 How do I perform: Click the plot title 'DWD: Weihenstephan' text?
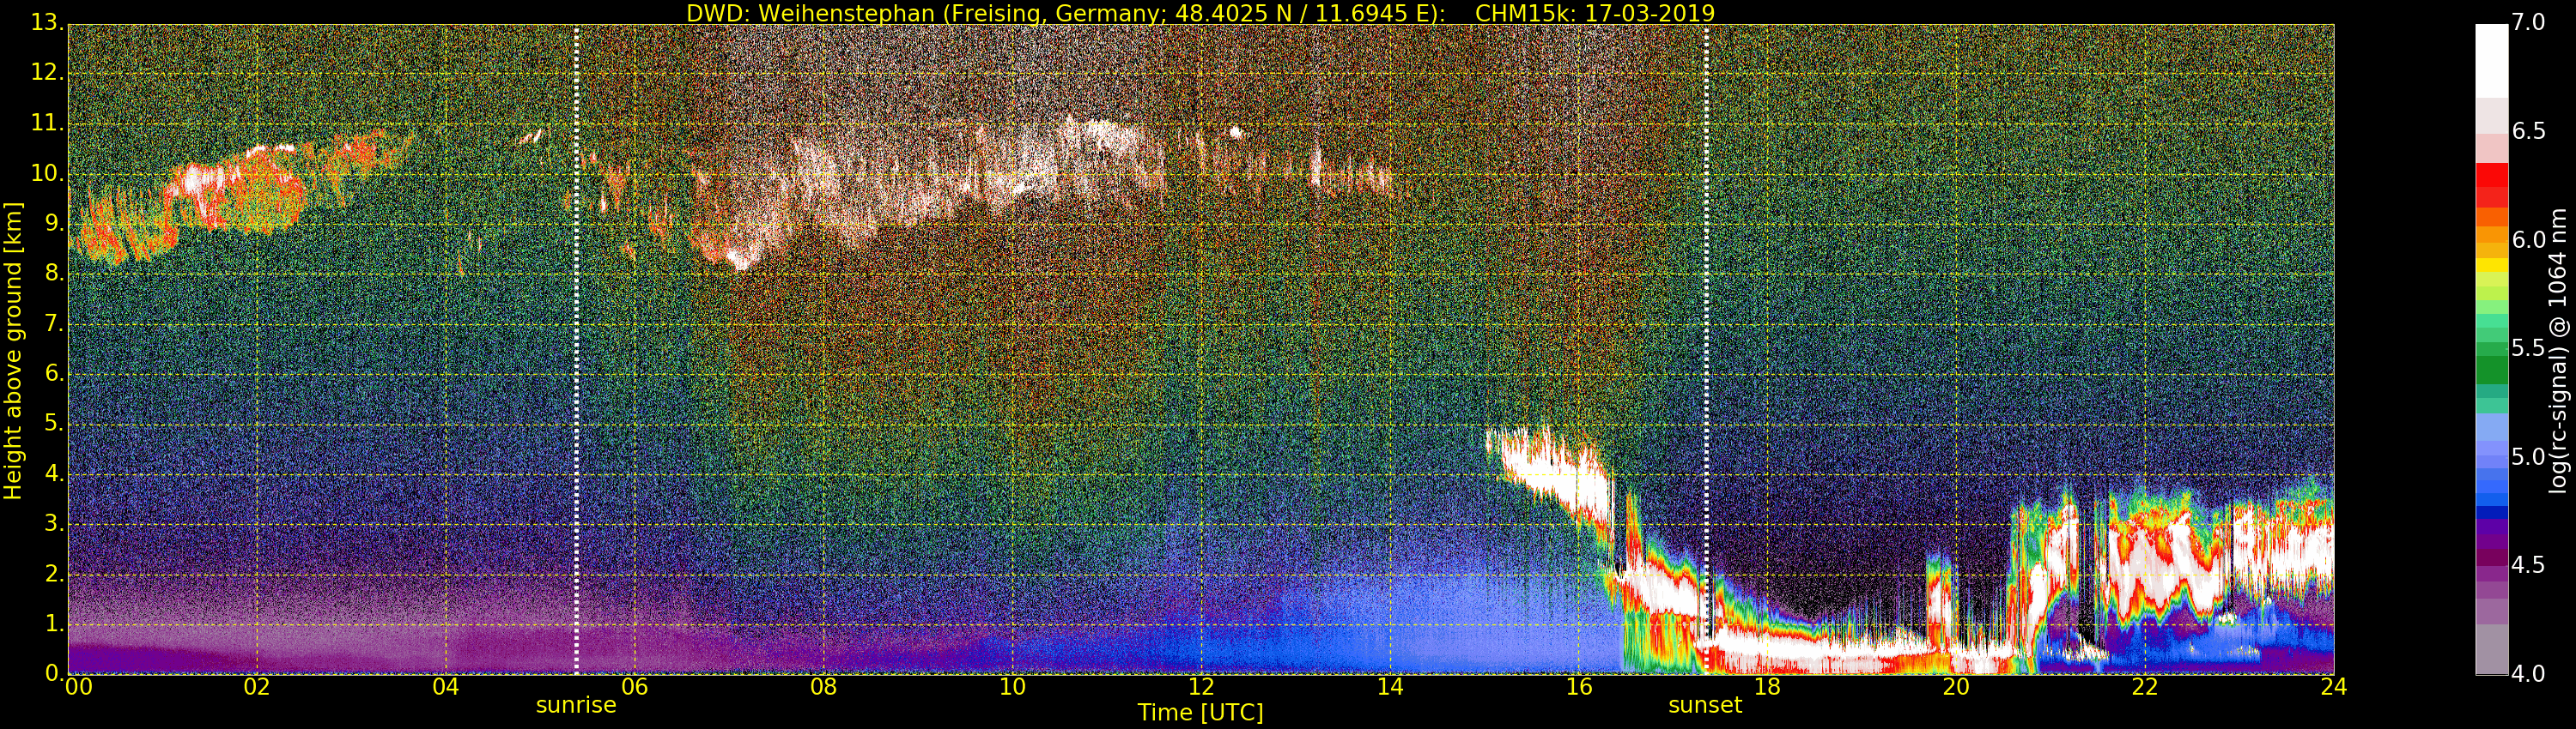pyautogui.click(x=810, y=13)
